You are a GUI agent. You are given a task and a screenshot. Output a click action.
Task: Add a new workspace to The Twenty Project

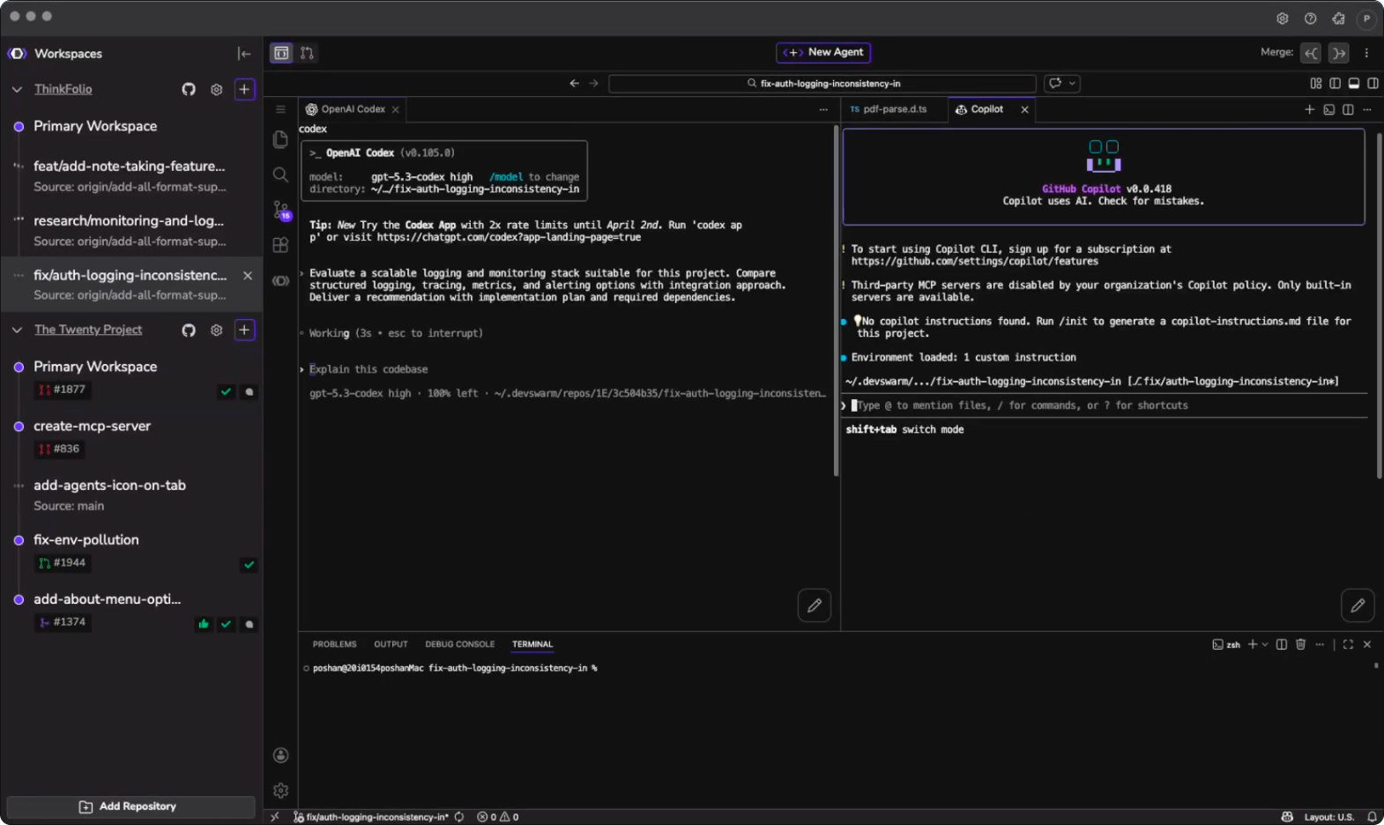(x=245, y=330)
